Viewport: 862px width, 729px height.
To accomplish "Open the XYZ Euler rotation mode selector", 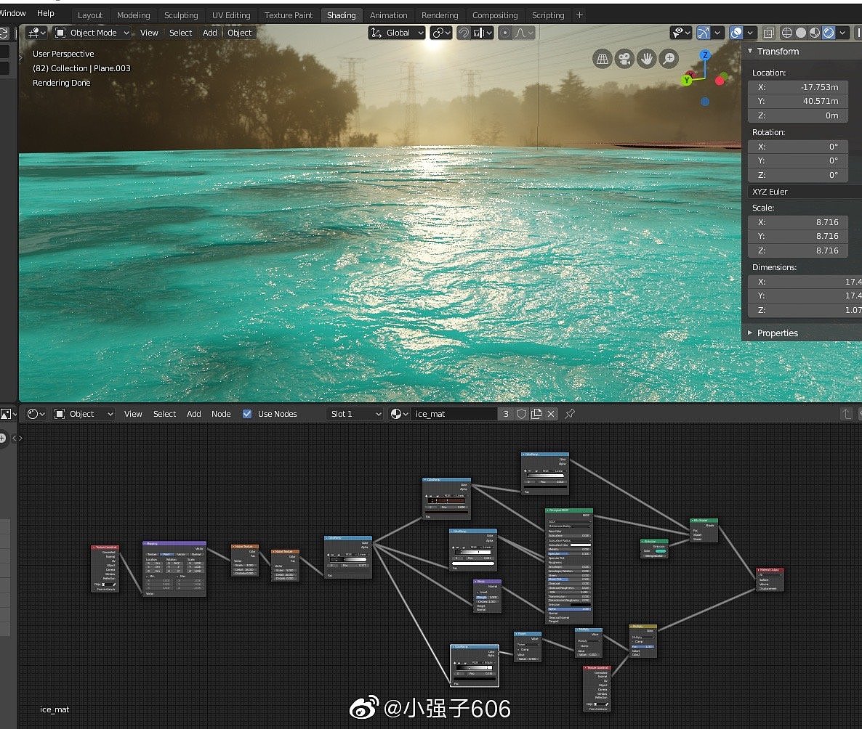I will [798, 191].
